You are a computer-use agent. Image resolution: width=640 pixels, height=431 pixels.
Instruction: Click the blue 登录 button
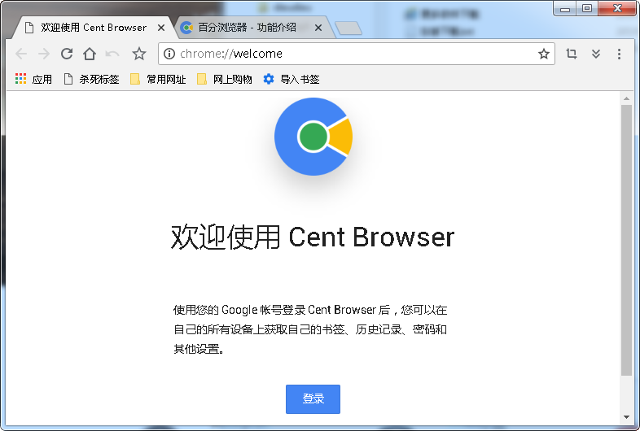point(313,399)
